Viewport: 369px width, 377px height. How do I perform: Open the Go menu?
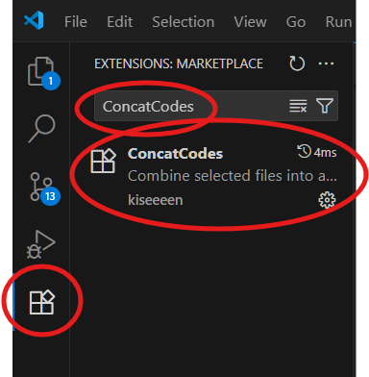(296, 22)
